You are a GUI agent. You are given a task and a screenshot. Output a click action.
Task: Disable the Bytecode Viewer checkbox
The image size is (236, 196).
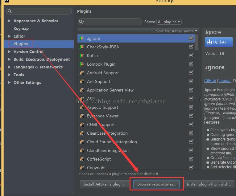pyautogui.click(x=191, y=116)
